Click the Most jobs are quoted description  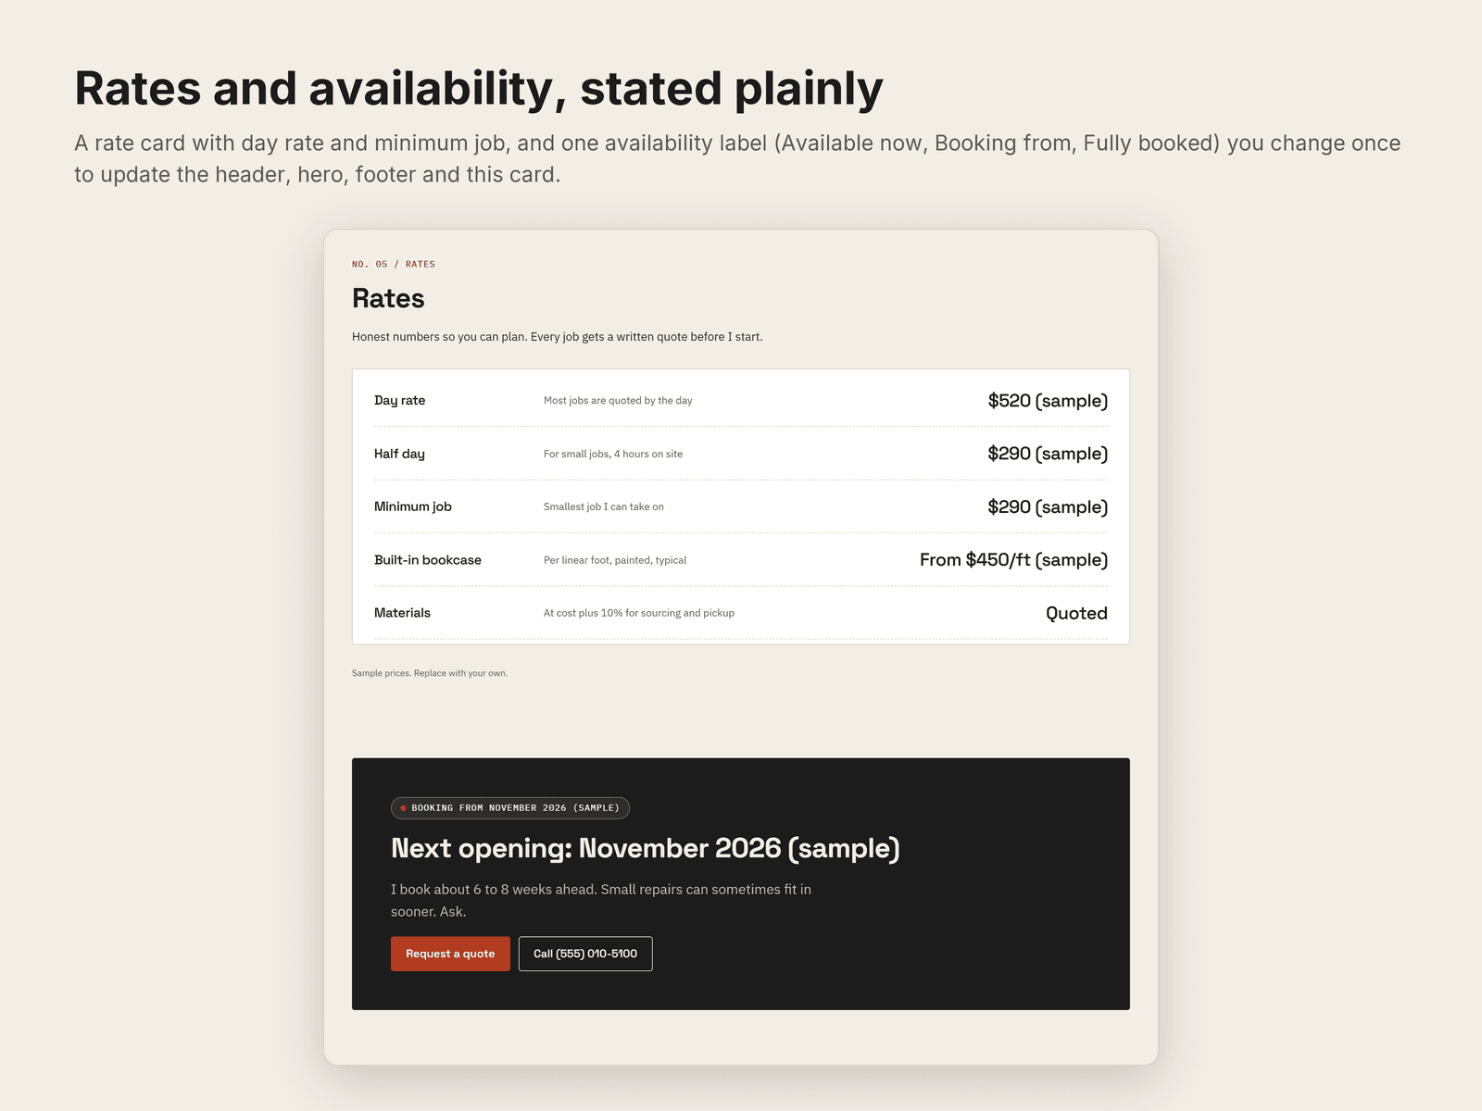(618, 401)
